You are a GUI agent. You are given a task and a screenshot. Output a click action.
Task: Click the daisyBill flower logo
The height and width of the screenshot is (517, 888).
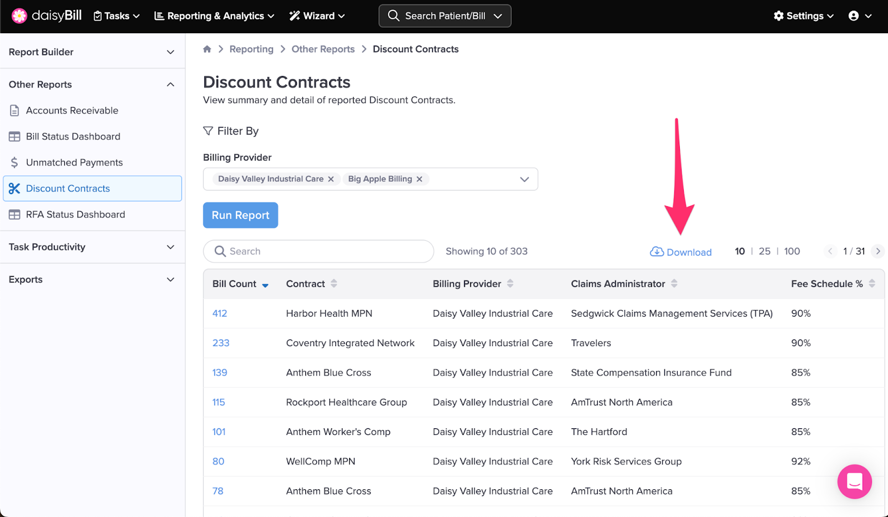click(x=19, y=16)
